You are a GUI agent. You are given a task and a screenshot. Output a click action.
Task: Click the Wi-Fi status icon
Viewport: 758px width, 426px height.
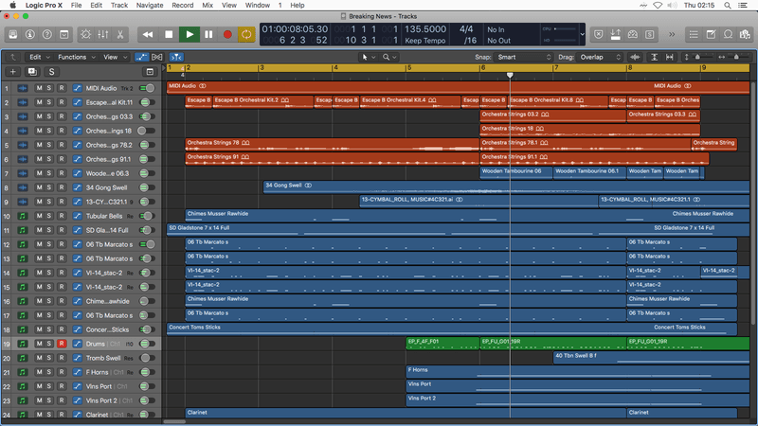coord(658,6)
